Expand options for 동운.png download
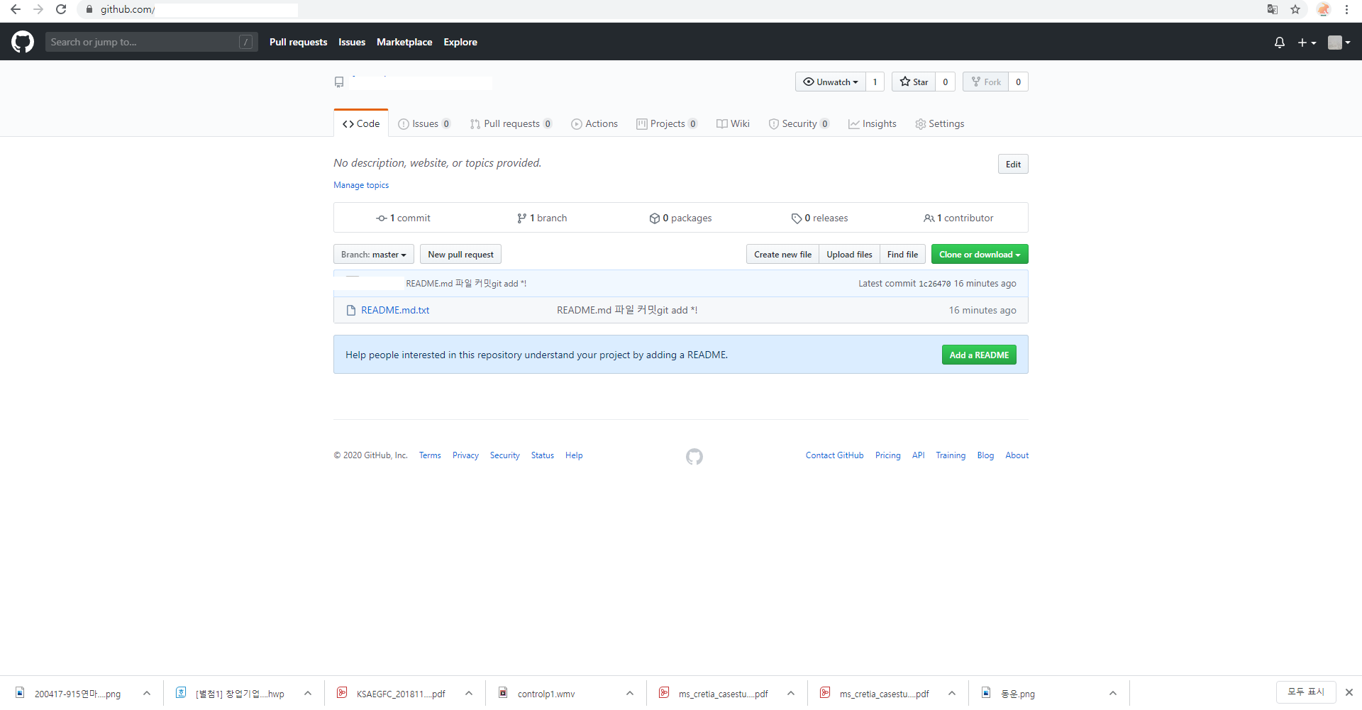Image resolution: width=1362 pixels, height=710 pixels. [1113, 693]
